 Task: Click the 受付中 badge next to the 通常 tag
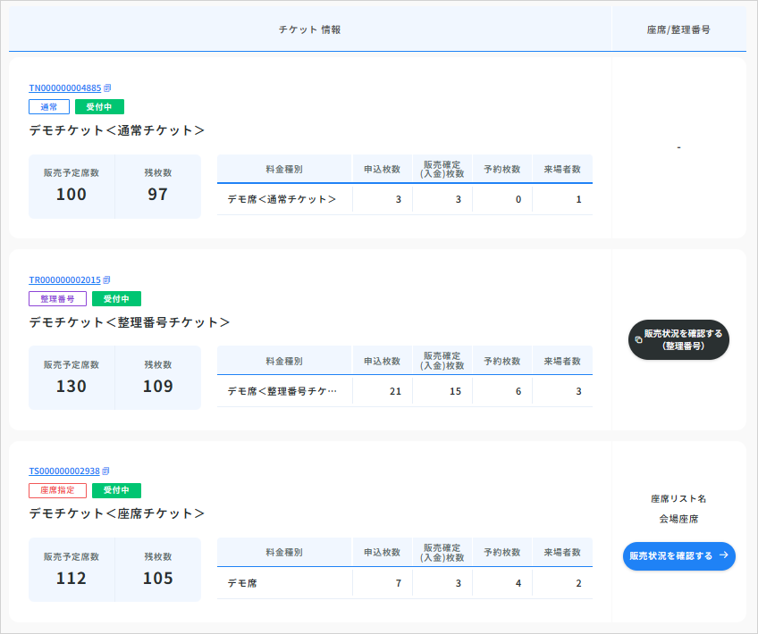(x=99, y=107)
